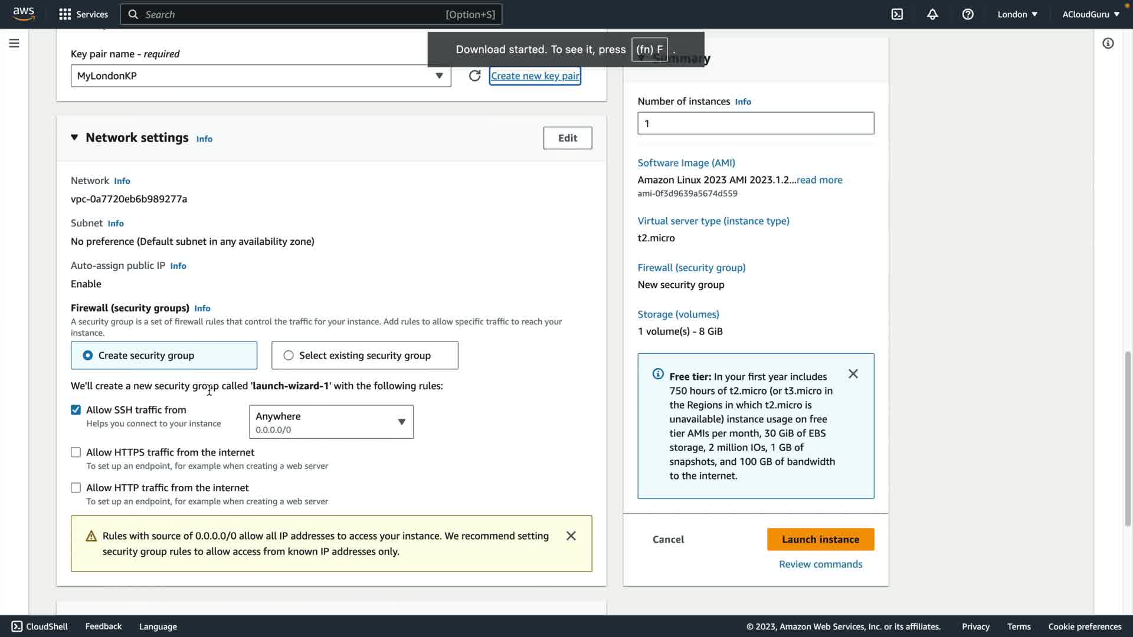Open CloudShell from the top bar icon
The image size is (1133, 637).
point(897,14)
